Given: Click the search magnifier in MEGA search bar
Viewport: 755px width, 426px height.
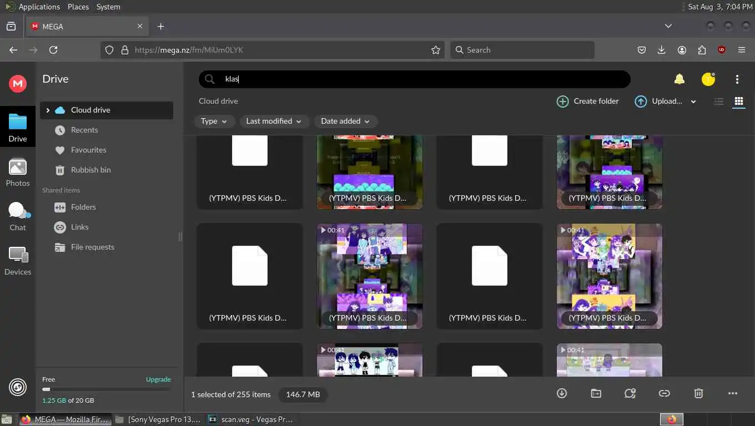Looking at the screenshot, I should click(209, 79).
